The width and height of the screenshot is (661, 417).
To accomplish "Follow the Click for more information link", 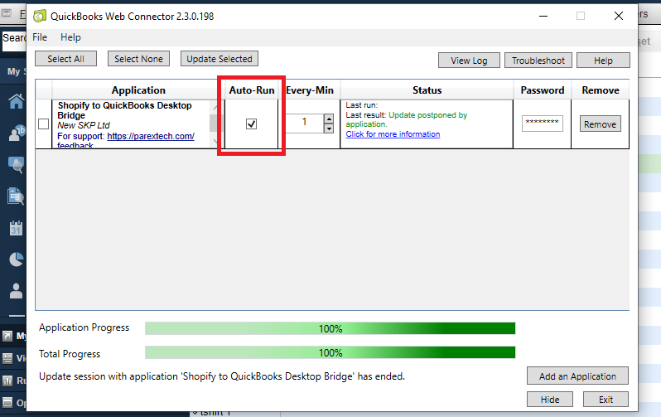I will coord(393,134).
